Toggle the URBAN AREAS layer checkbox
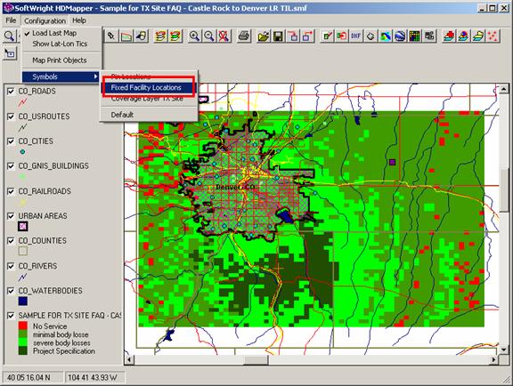 coord(11,216)
